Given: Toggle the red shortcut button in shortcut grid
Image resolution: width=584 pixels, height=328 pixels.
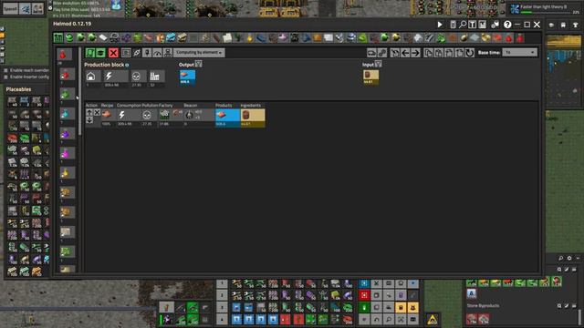Looking at the screenshot, I should 364,295.
